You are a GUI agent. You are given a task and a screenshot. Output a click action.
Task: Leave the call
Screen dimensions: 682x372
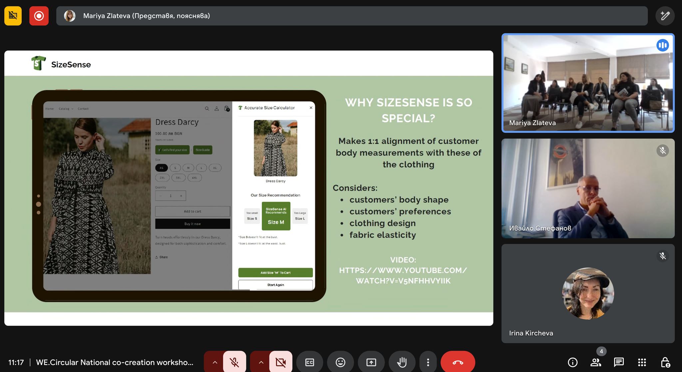pyautogui.click(x=458, y=362)
